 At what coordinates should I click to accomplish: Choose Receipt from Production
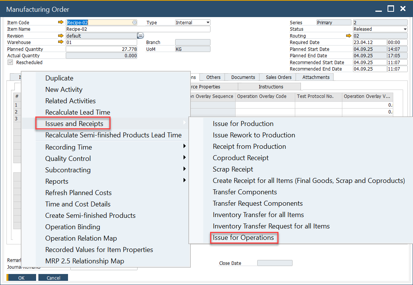pos(249,146)
